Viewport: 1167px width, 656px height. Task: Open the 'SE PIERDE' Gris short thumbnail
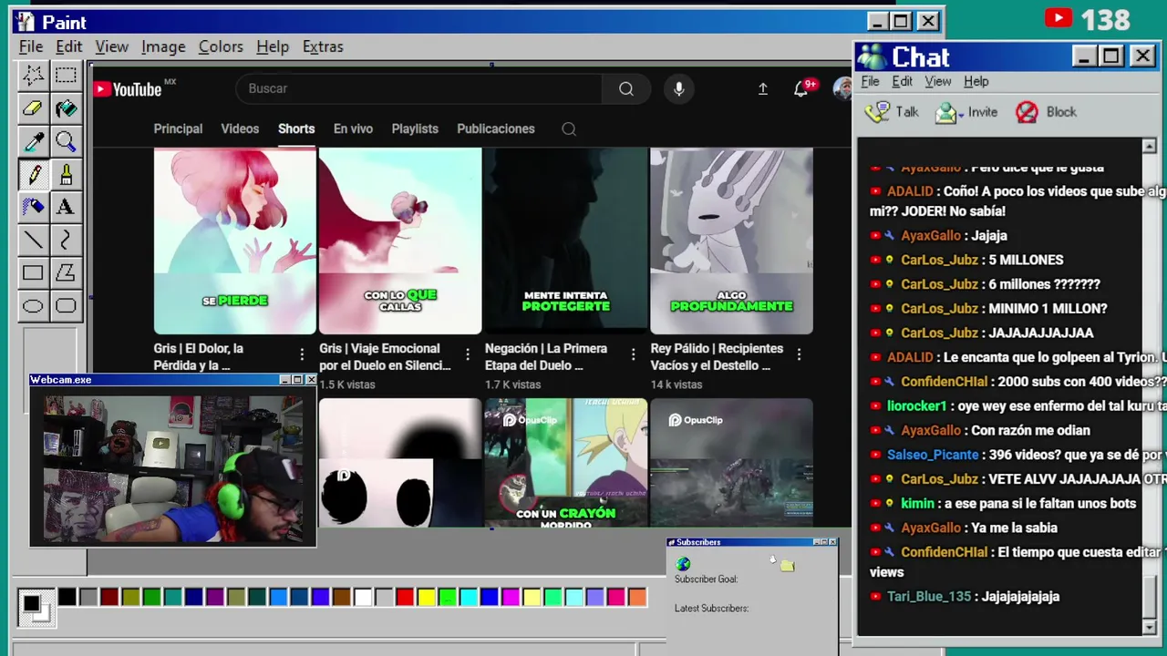(x=235, y=241)
